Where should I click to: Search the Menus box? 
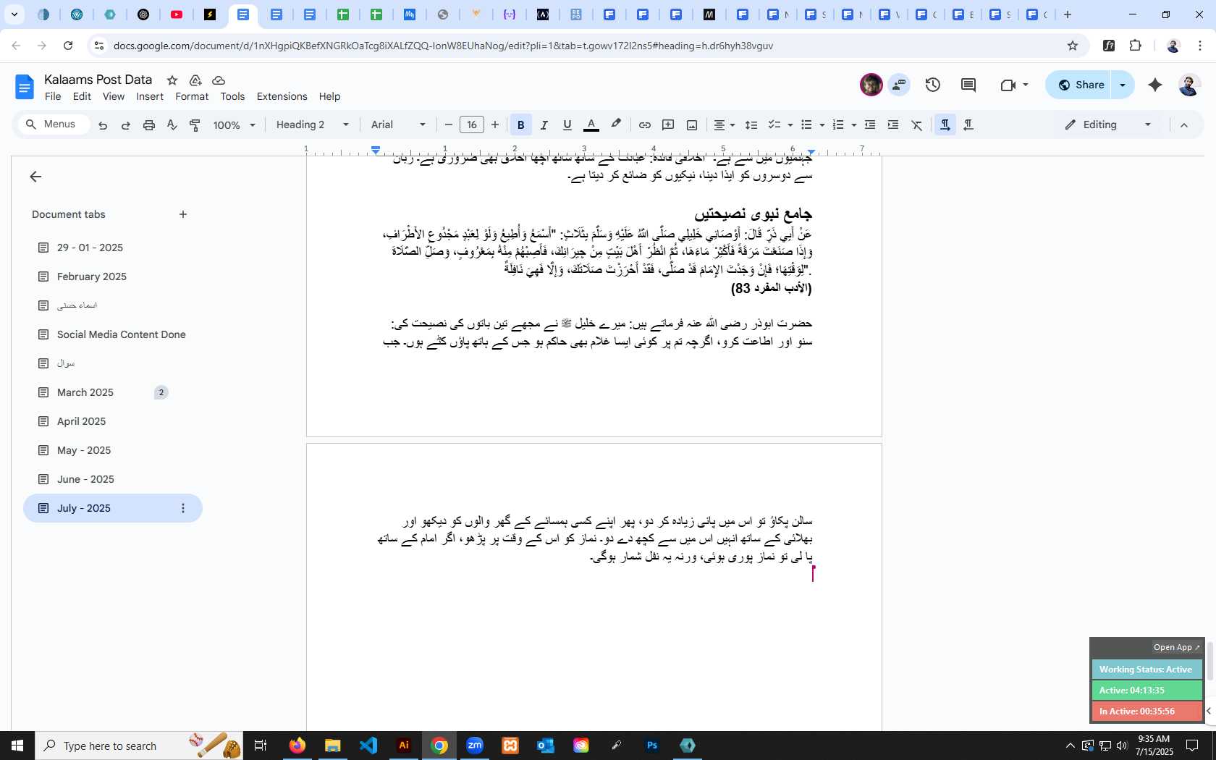pyautogui.click(x=53, y=124)
